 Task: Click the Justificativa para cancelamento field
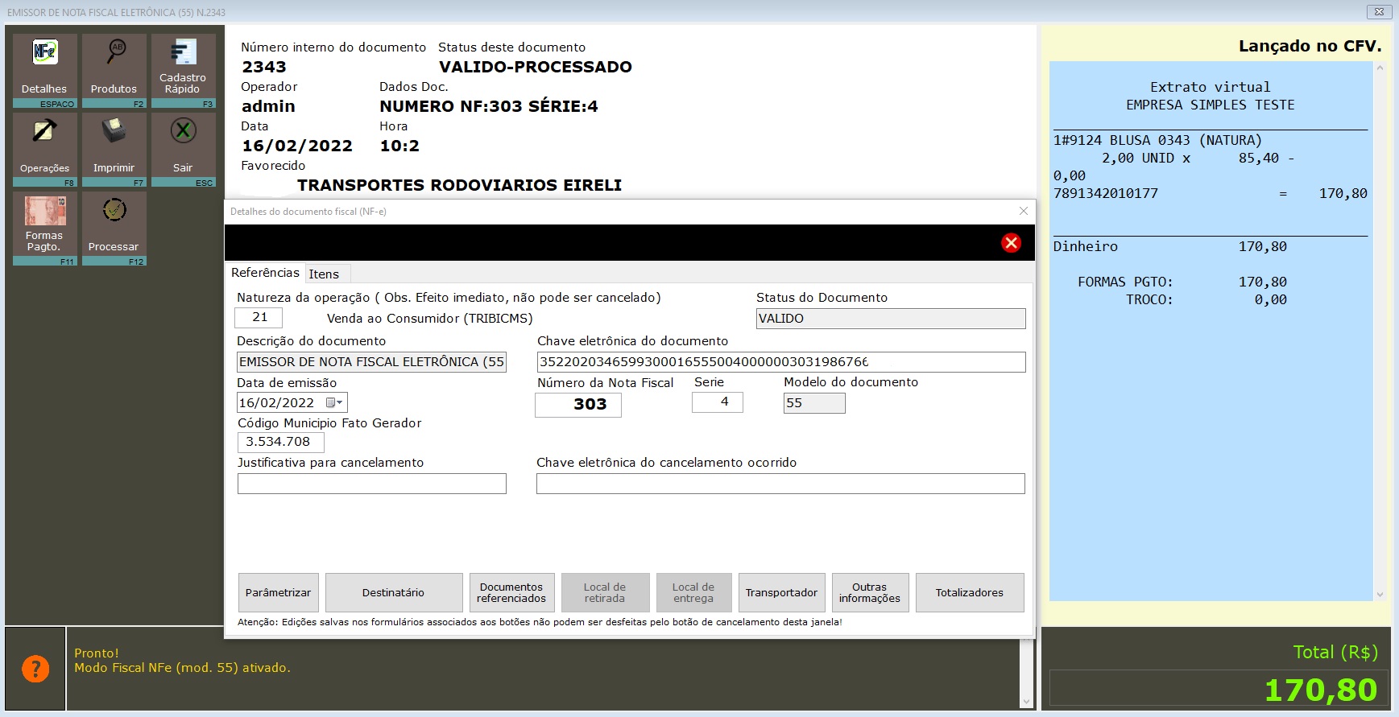click(x=371, y=483)
